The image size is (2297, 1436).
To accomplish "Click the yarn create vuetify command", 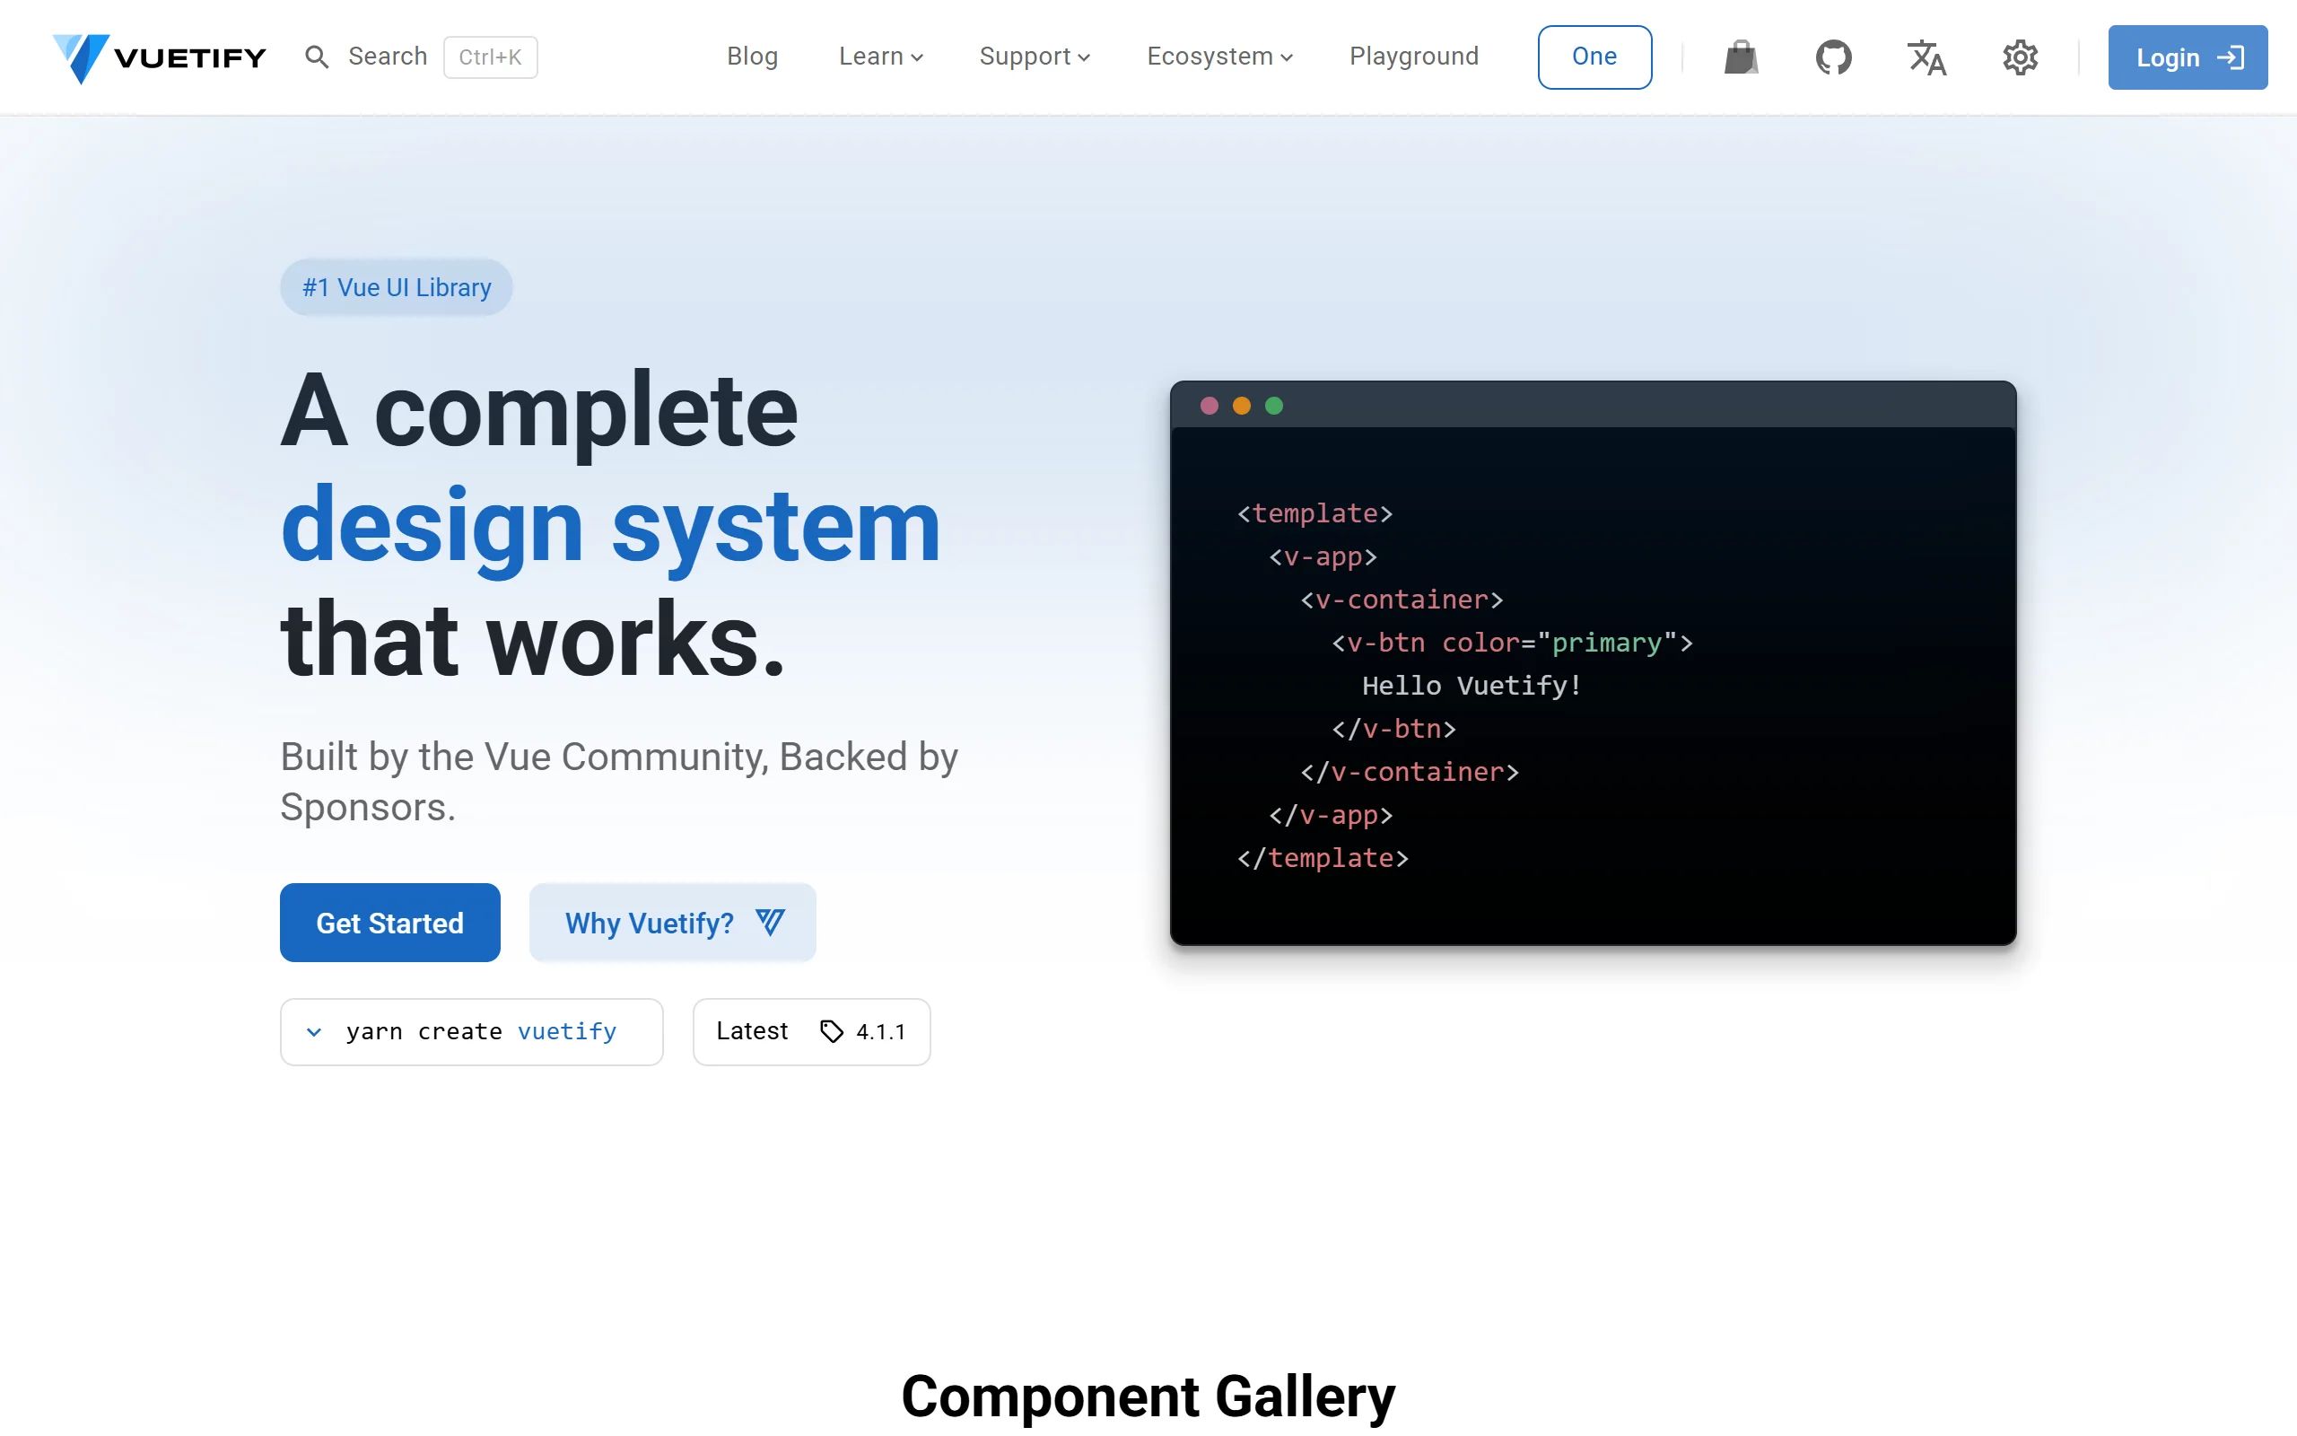I will tap(481, 1031).
